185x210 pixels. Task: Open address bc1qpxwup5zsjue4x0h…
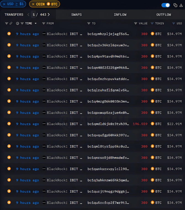coord(108,113)
